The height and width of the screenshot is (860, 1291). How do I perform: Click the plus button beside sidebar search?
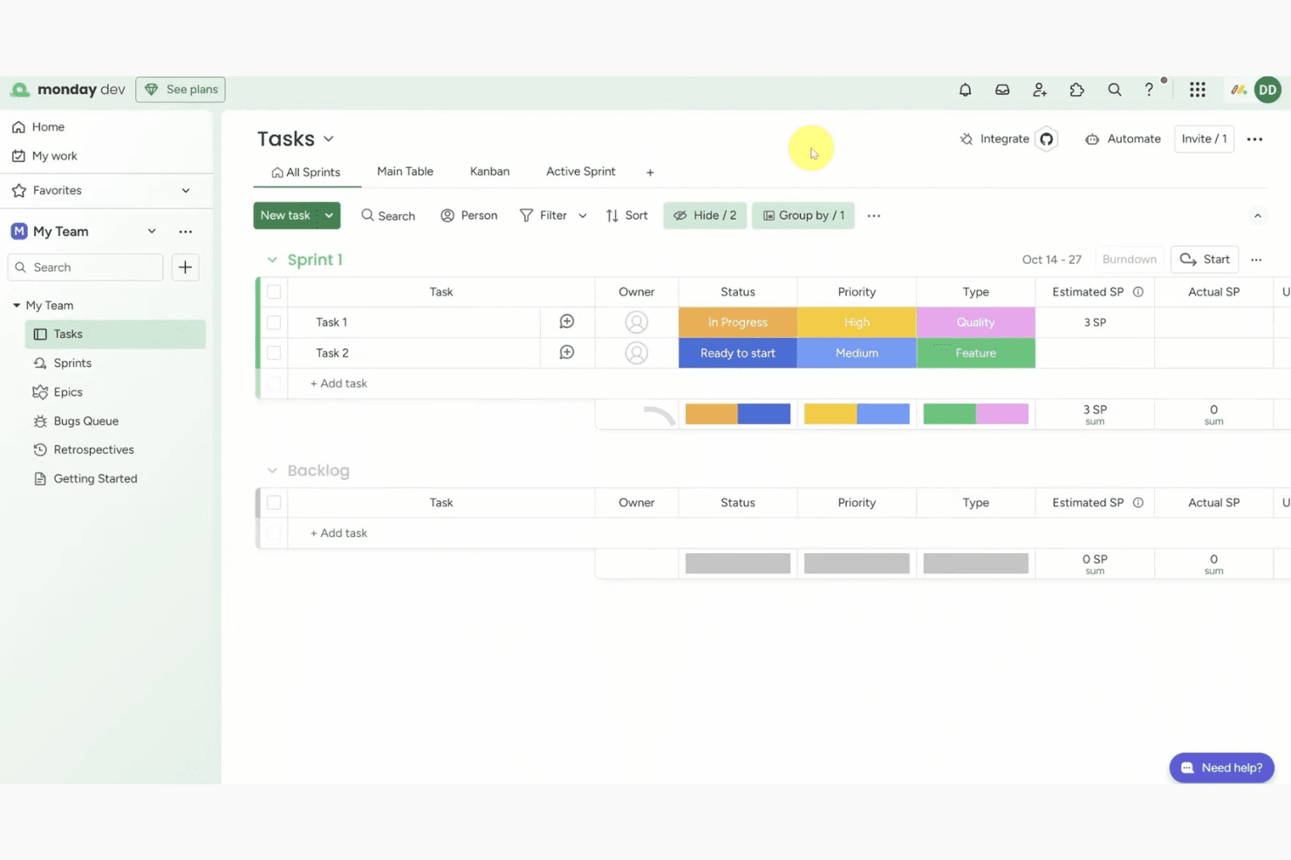[x=185, y=267]
